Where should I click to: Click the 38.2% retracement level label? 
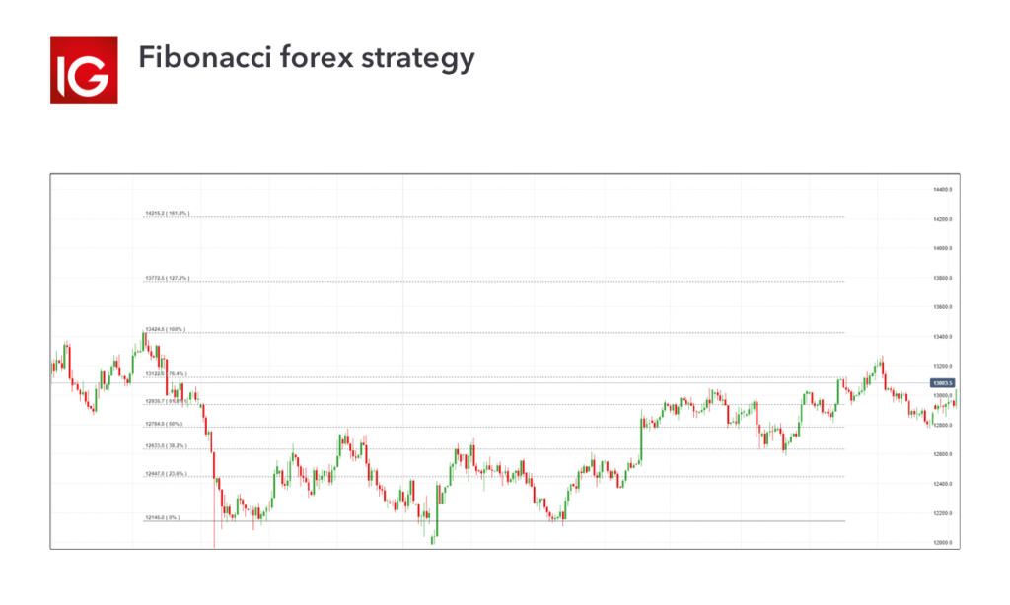tap(166, 446)
